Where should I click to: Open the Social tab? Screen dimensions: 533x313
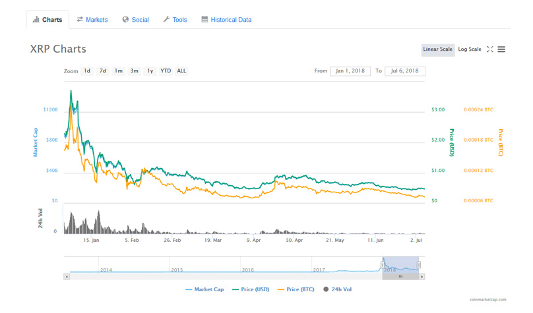136,20
